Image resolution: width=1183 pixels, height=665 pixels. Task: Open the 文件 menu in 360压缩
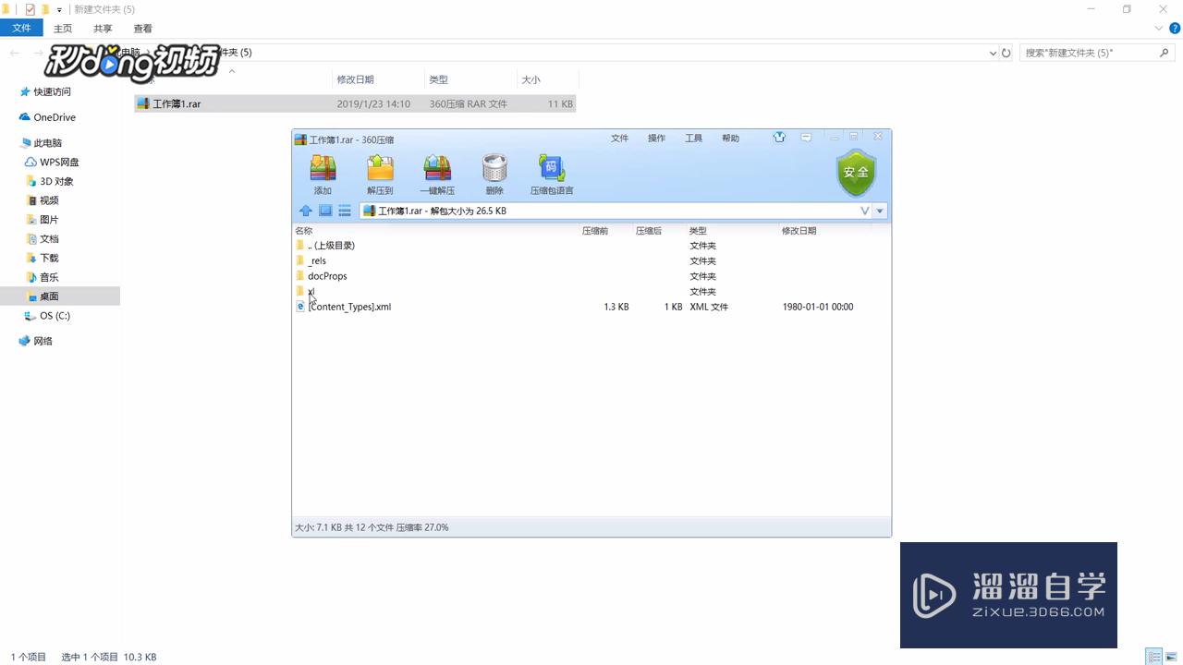(619, 139)
